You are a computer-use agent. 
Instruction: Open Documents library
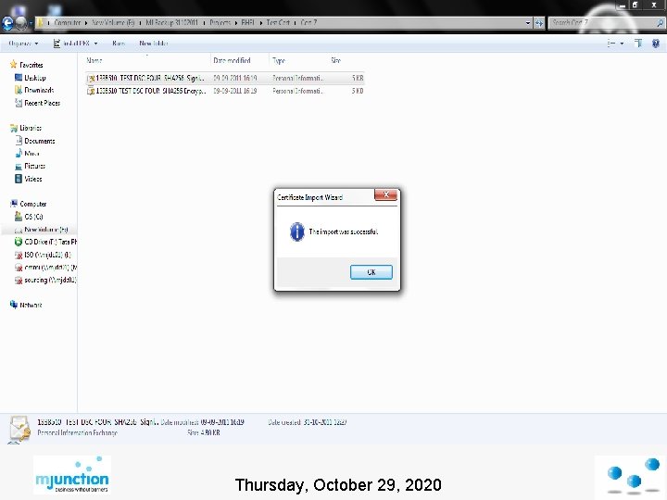(40, 141)
